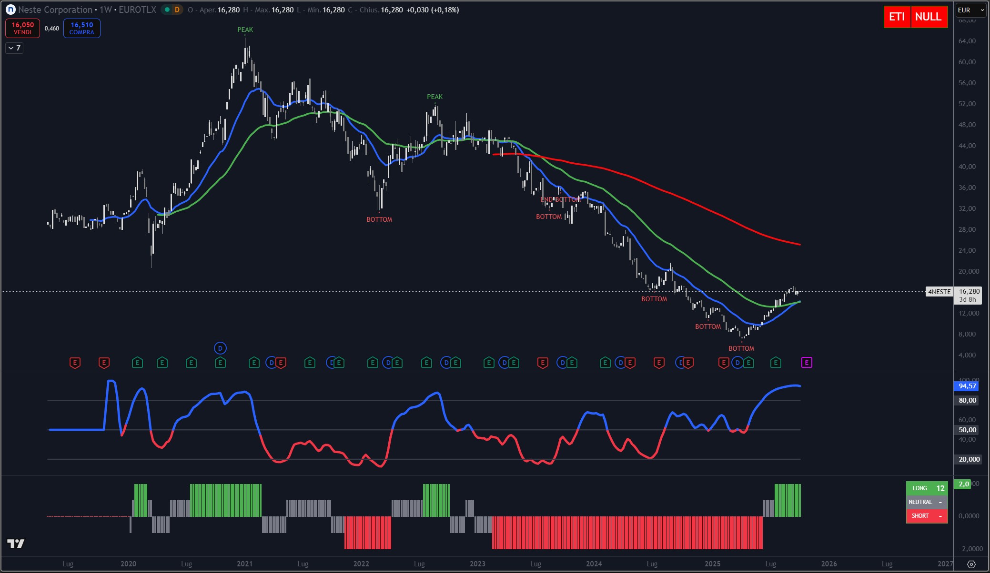This screenshot has height=573, width=990.
Task: Click the red SHORT status cell
Action: (x=927, y=516)
